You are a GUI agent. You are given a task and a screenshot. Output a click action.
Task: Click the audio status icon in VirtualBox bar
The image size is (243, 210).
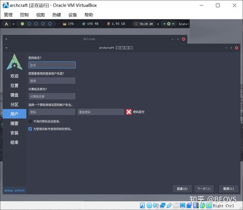click(x=156, y=206)
